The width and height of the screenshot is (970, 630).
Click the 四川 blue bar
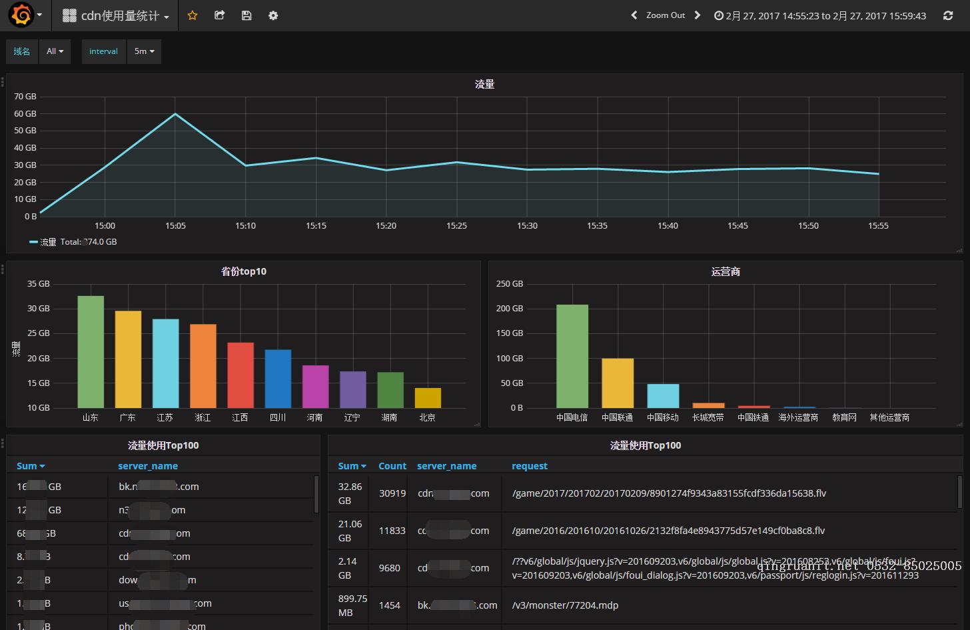(278, 379)
